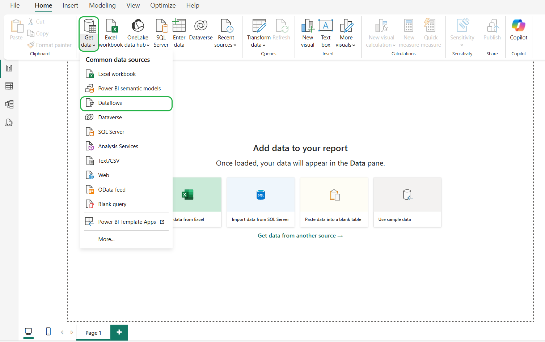Switch to Table view in the sidebar
The width and height of the screenshot is (545, 342).
(9, 86)
